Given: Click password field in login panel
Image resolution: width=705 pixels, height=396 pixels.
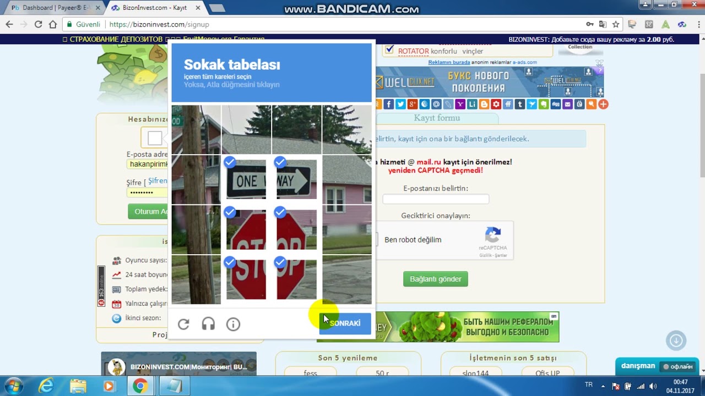Looking at the screenshot, I should pos(147,193).
